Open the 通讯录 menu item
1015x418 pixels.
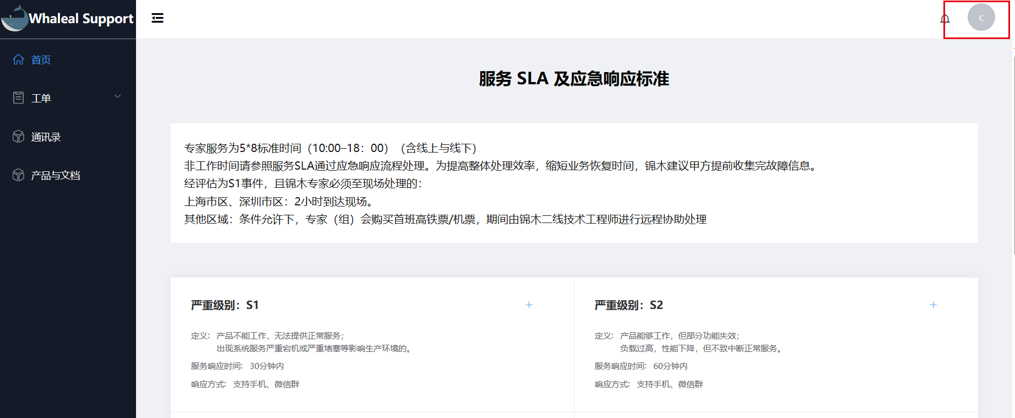click(x=68, y=137)
